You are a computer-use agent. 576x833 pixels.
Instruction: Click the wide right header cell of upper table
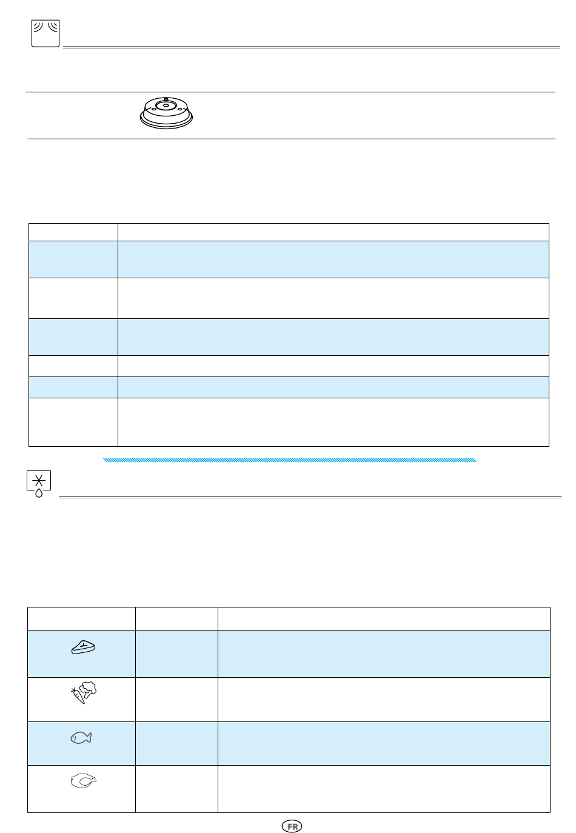pyautogui.click(x=333, y=232)
